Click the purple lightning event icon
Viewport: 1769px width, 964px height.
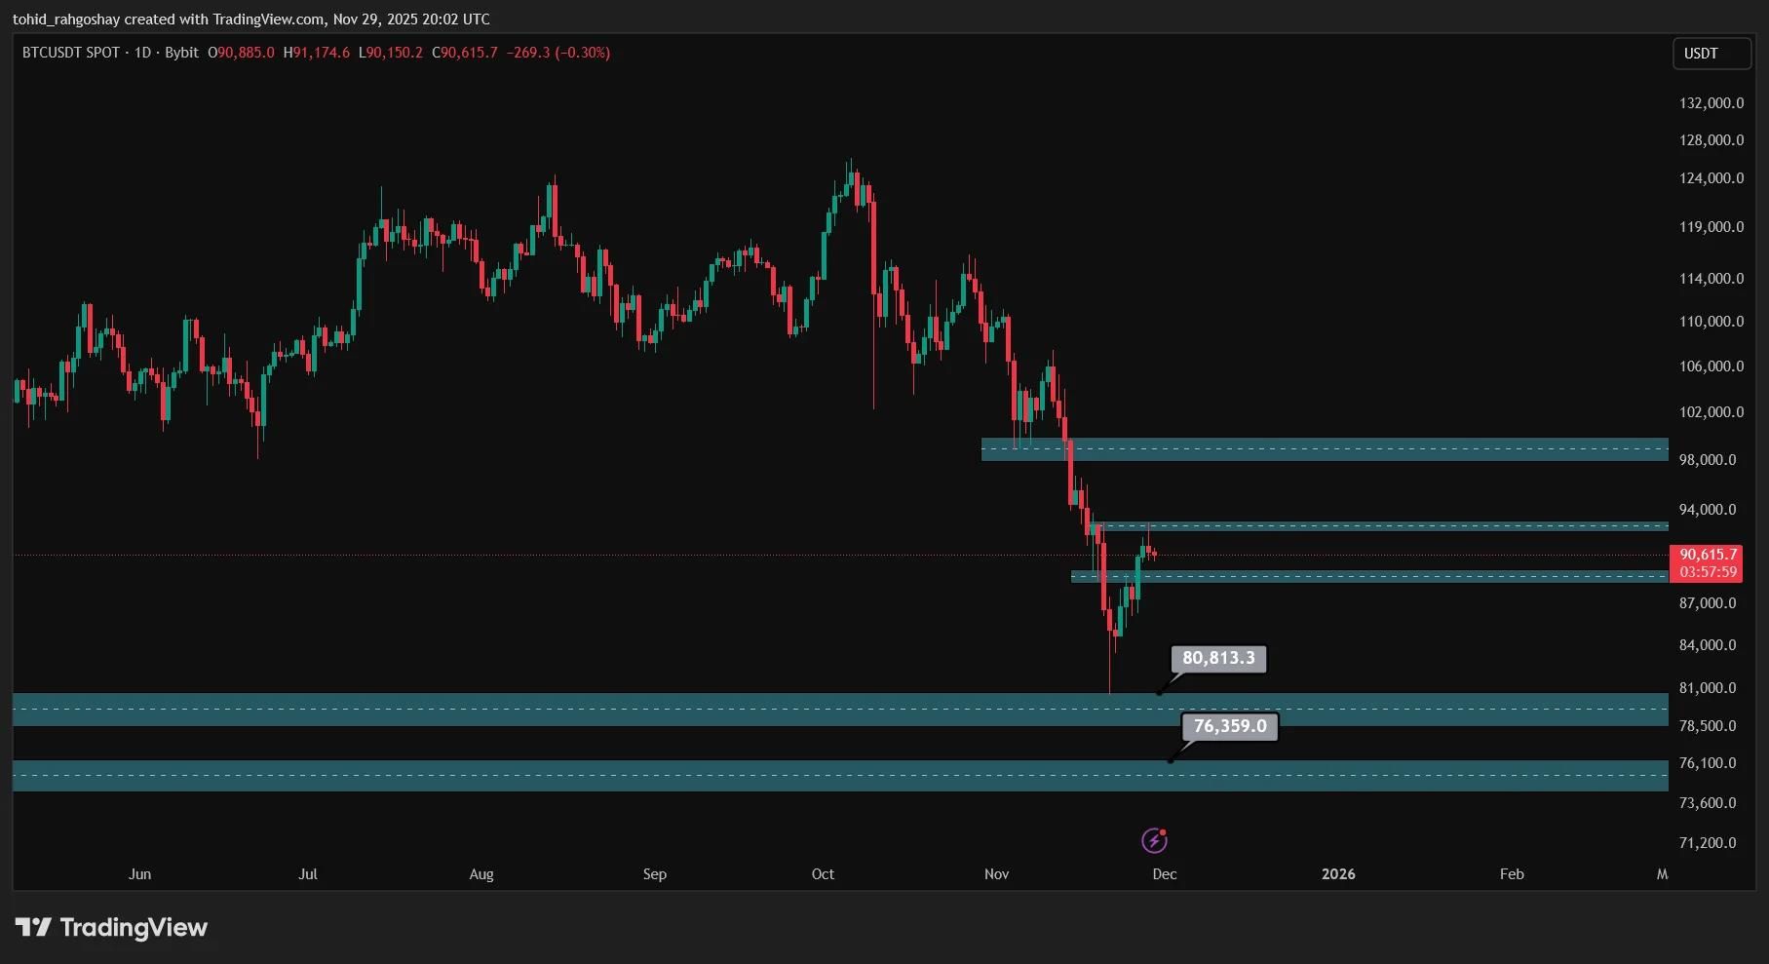[1154, 840]
